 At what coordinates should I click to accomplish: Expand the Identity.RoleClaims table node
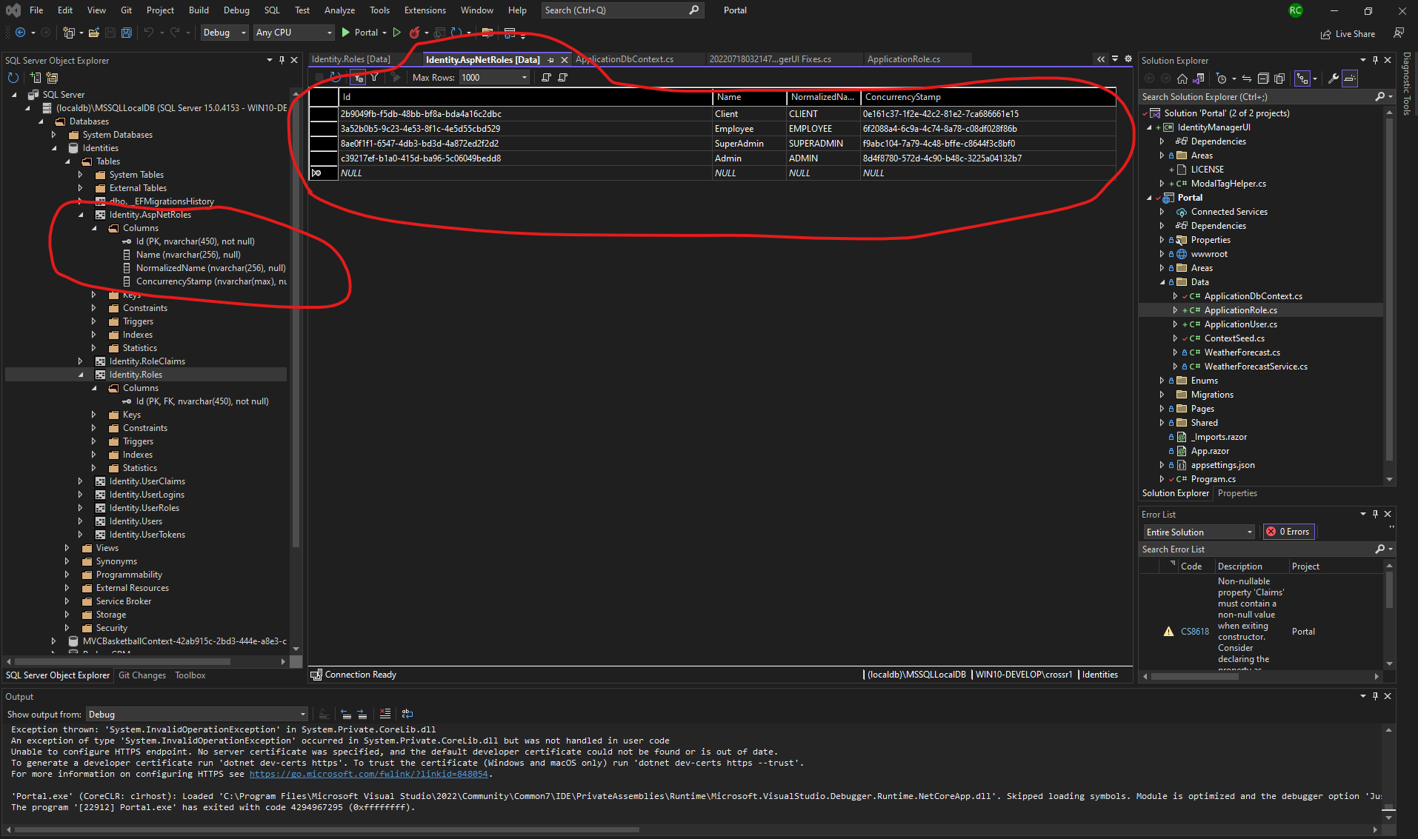[81, 361]
